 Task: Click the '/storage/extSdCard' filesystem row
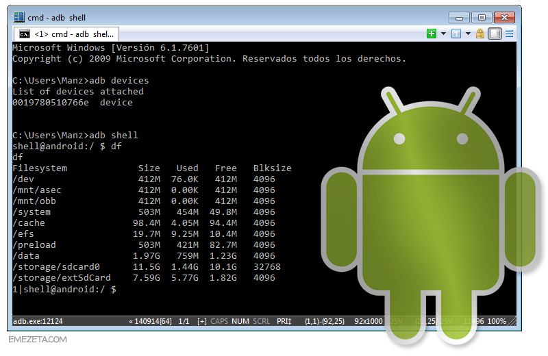coord(144,278)
